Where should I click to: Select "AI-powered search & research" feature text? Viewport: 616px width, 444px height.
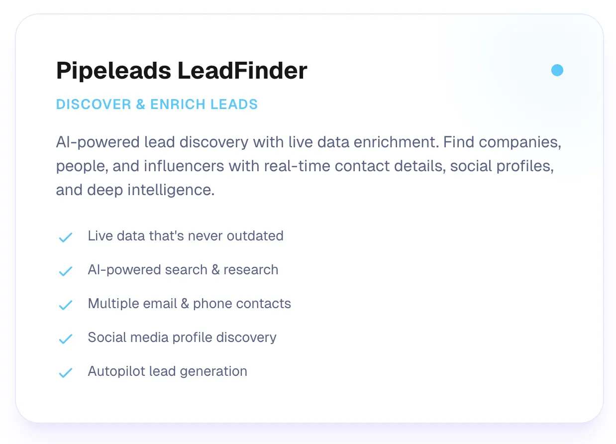click(x=183, y=270)
